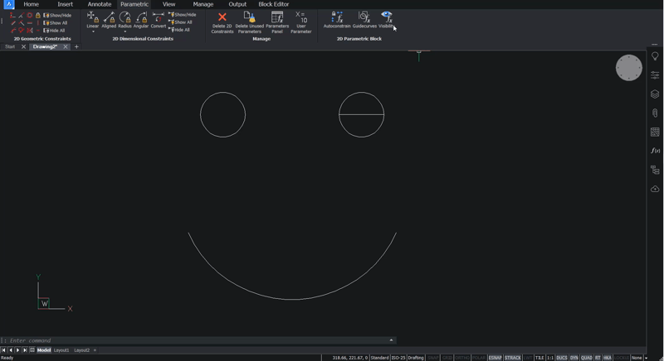Open the Layers panel icon
The height and width of the screenshot is (361, 664).
(x=655, y=94)
